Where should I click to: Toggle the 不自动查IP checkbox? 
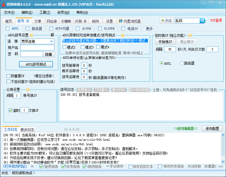pos(8,81)
